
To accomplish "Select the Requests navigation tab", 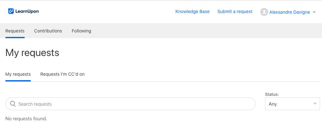I will [x=15, y=31].
